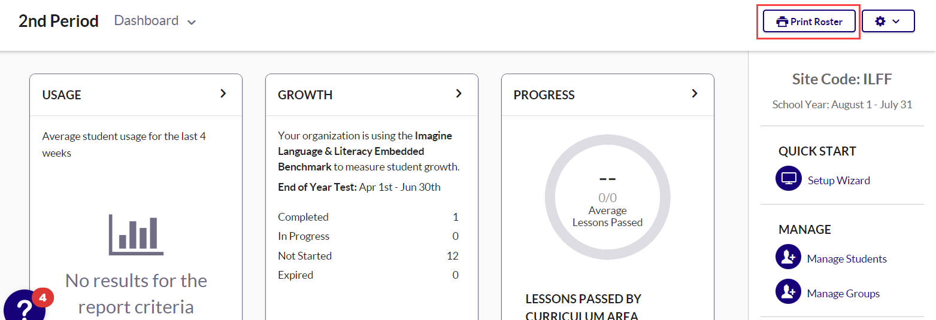Image resolution: width=936 pixels, height=320 pixels.
Task: Click the Manage Students person icon
Action: click(788, 257)
